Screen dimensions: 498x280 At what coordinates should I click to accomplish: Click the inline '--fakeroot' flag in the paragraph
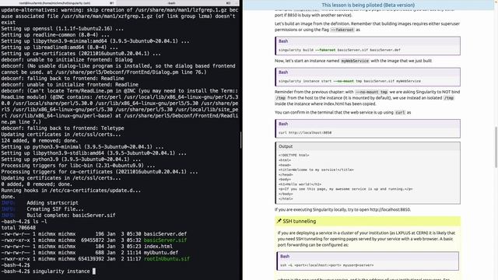pos(342,30)
